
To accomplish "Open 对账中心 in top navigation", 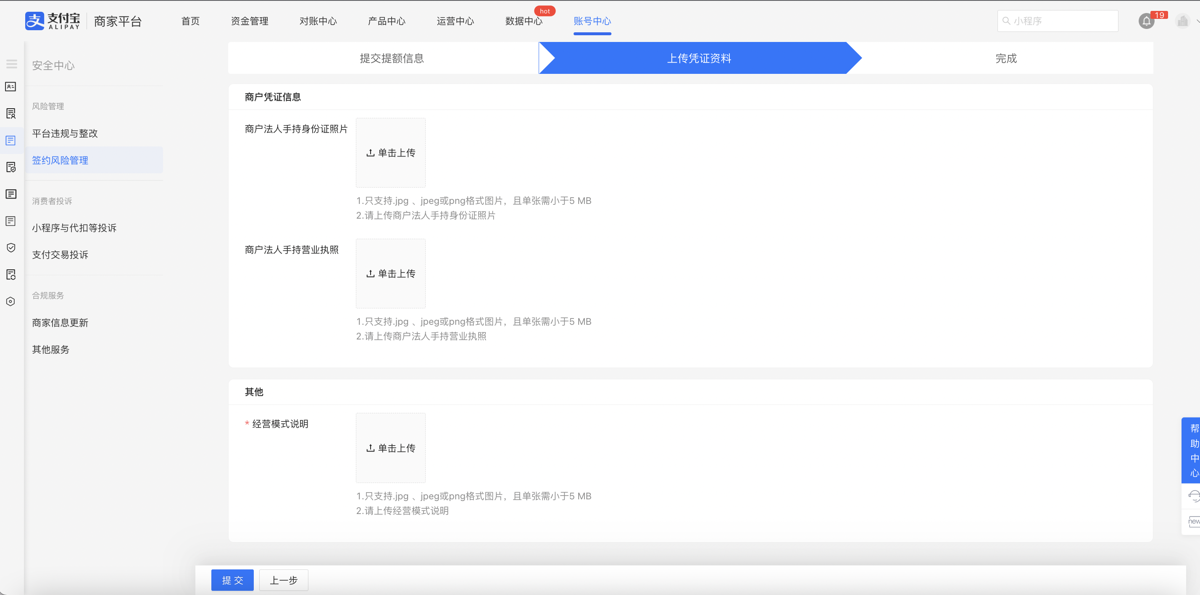I will pos(318,21).
